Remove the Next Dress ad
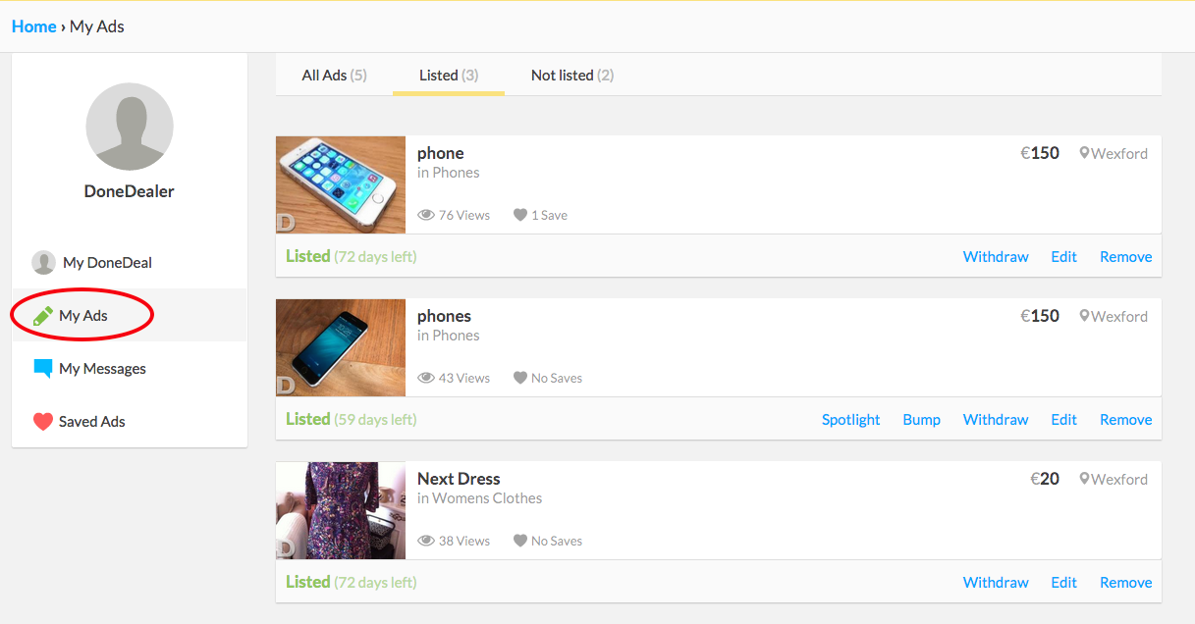This screenshot has height=624, width=1195. (1125, 582)
